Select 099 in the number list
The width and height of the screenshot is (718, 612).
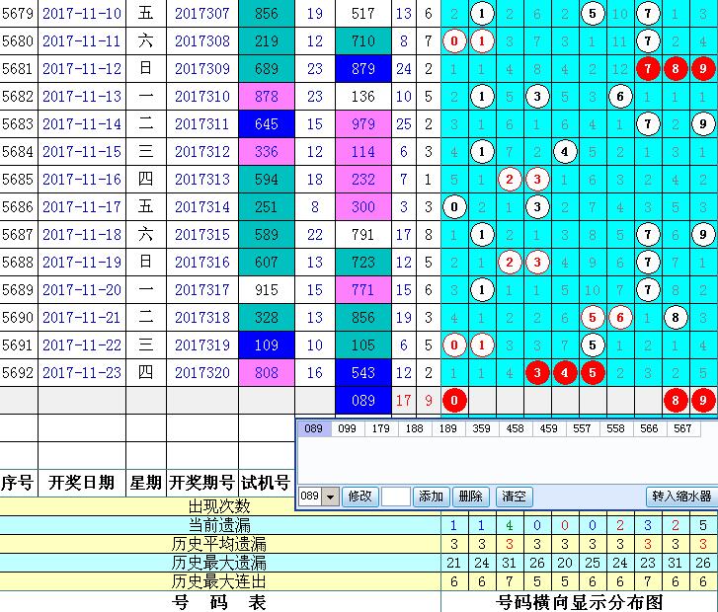pyautogui.click(x=347, y=429)
